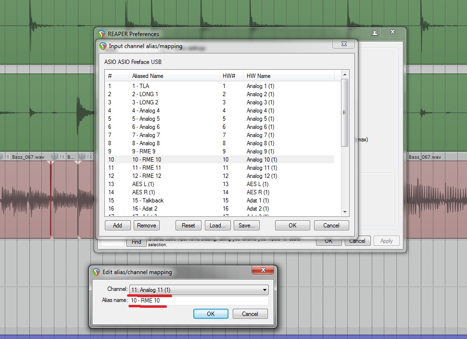The image size is (467, 339).
Task: Click the channel list scrollbar thumb
Action: 344,113
